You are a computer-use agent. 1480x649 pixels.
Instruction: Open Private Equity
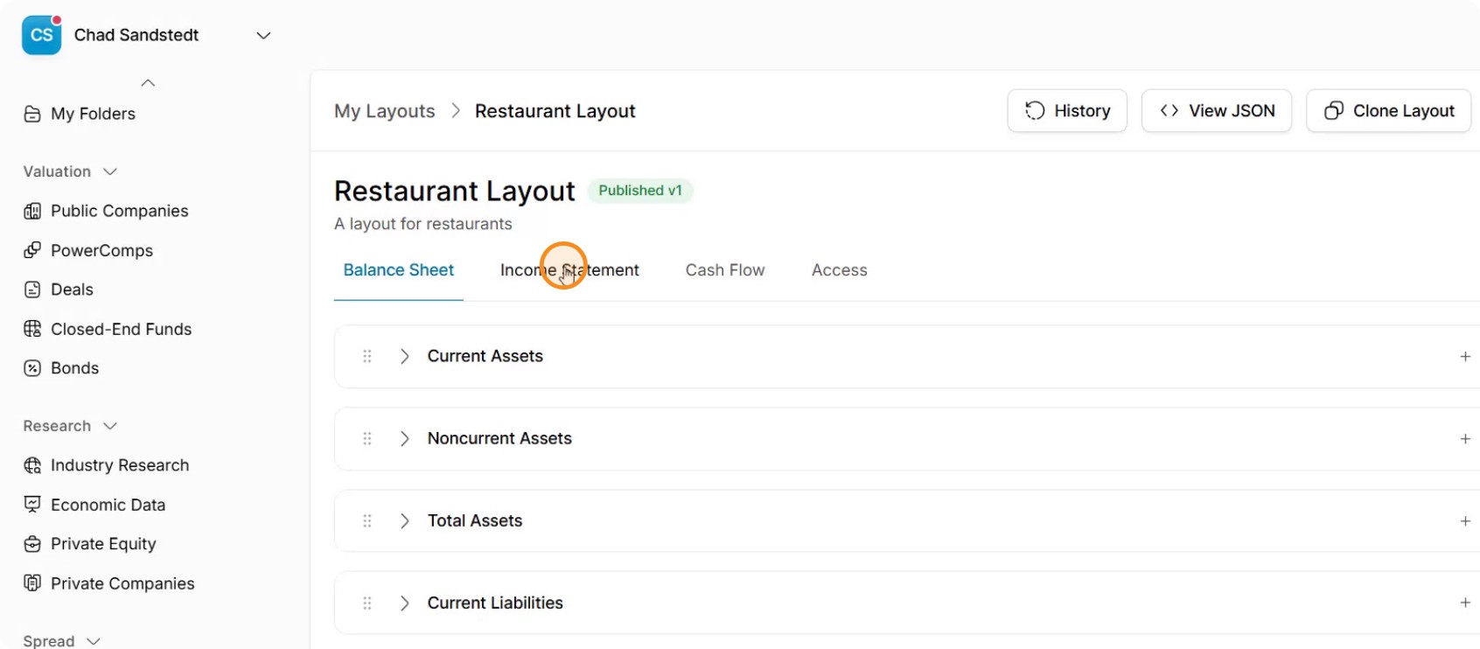point(103,544)
